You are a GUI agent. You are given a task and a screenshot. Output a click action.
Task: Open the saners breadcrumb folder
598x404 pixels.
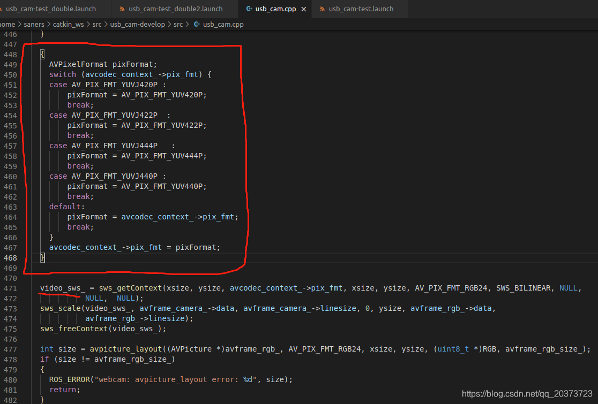tap(34, 25)
